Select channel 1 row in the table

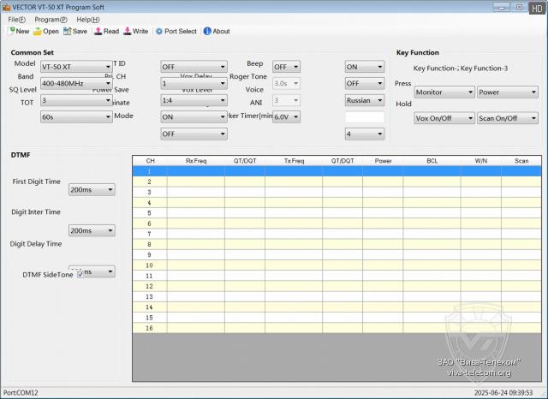point(150,171)
